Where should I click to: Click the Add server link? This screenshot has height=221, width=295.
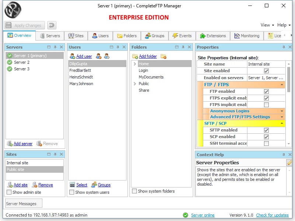click(23, 144)
